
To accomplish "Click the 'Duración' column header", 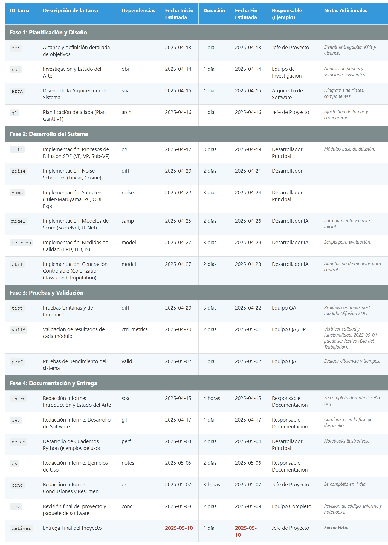I will pos(214,11).
